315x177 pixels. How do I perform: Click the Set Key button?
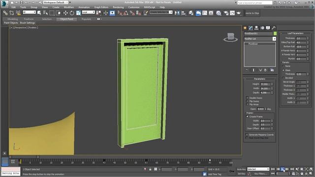coord(241,174)
